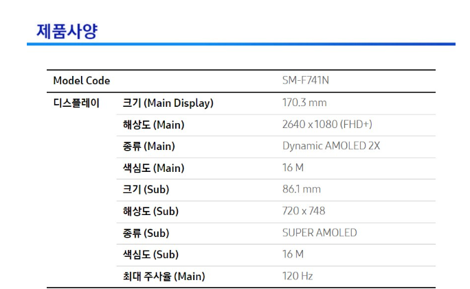
Task: Click the 디스플레이 category label
Action: pos(76,103)
